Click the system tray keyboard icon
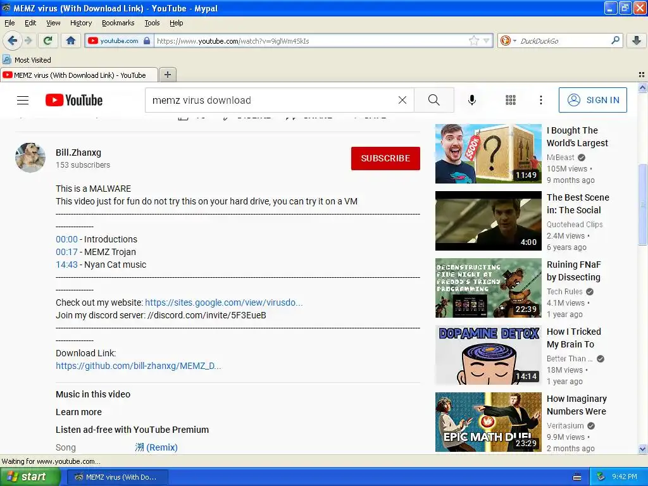The image size is (648, 486). [577, 477]
